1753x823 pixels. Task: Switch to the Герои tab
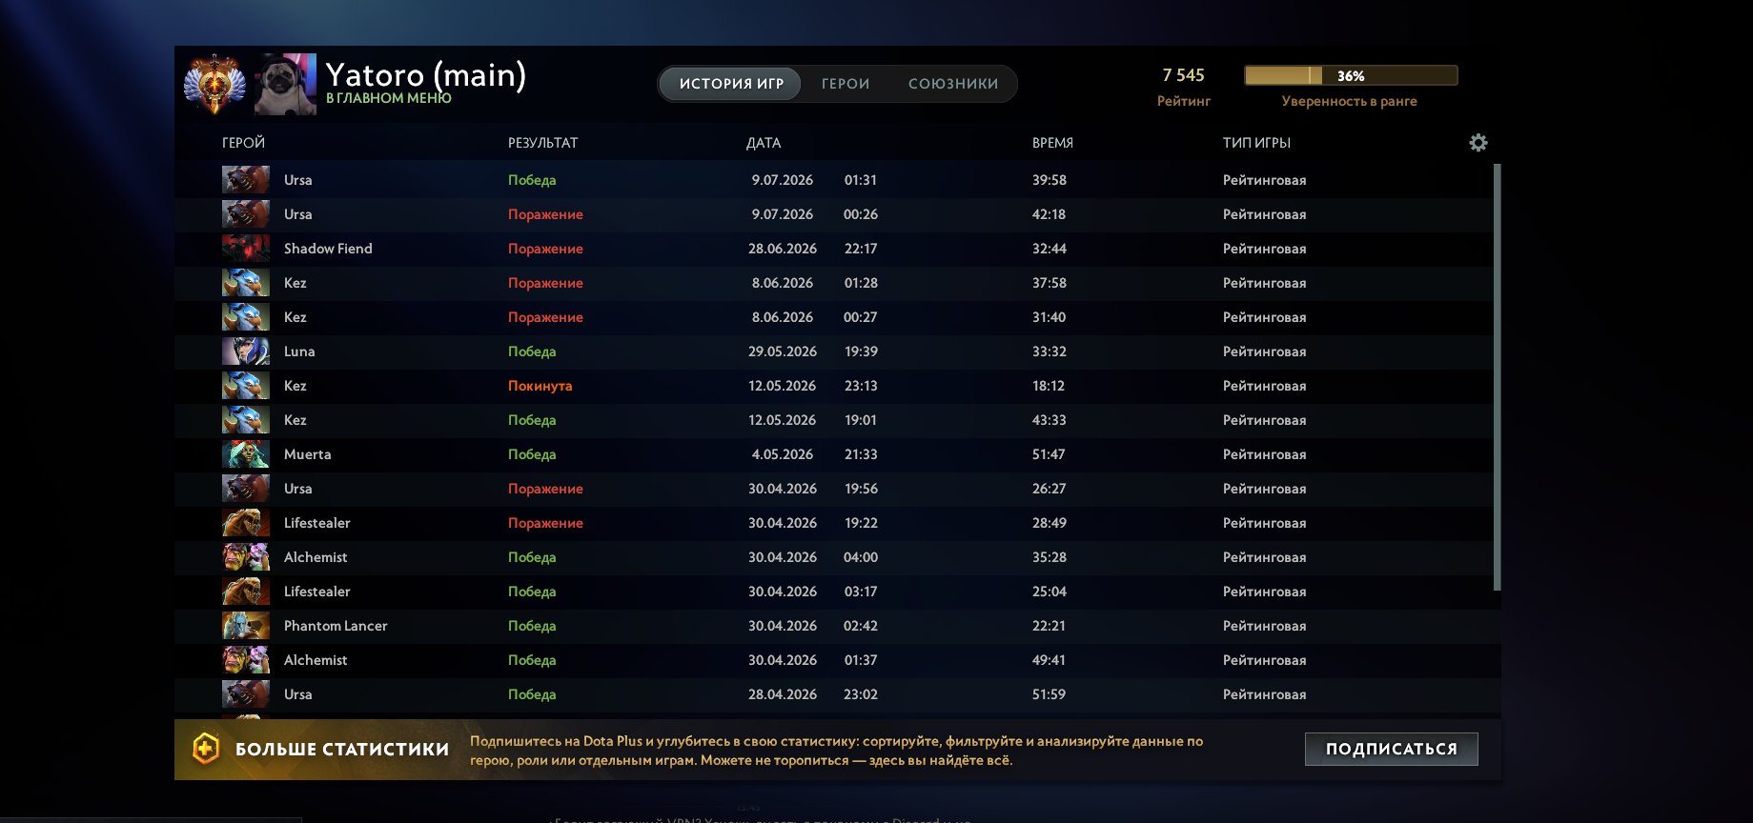[846, 84]
